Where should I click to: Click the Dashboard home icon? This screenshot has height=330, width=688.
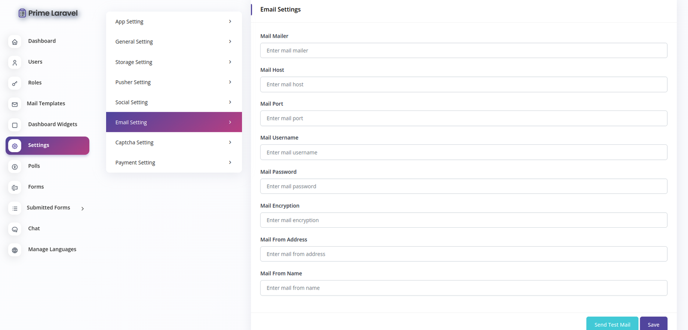click(x=15, y=42)
